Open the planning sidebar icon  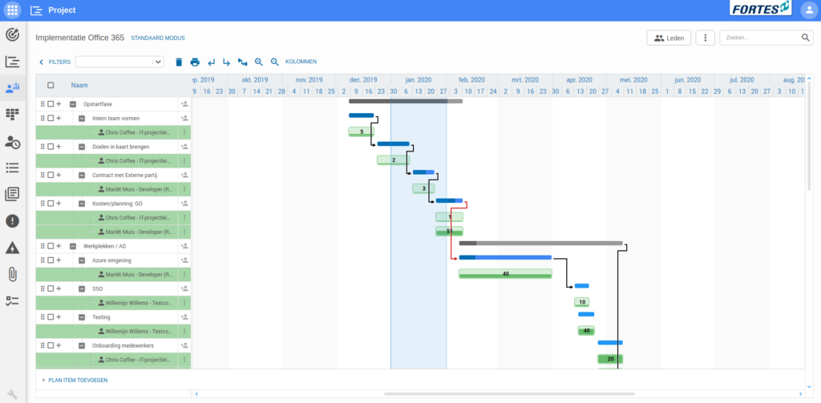pos(13,61)
